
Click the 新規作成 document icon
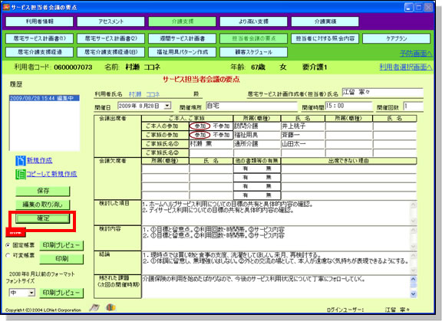pyautogui.click(x=20, y=161)
